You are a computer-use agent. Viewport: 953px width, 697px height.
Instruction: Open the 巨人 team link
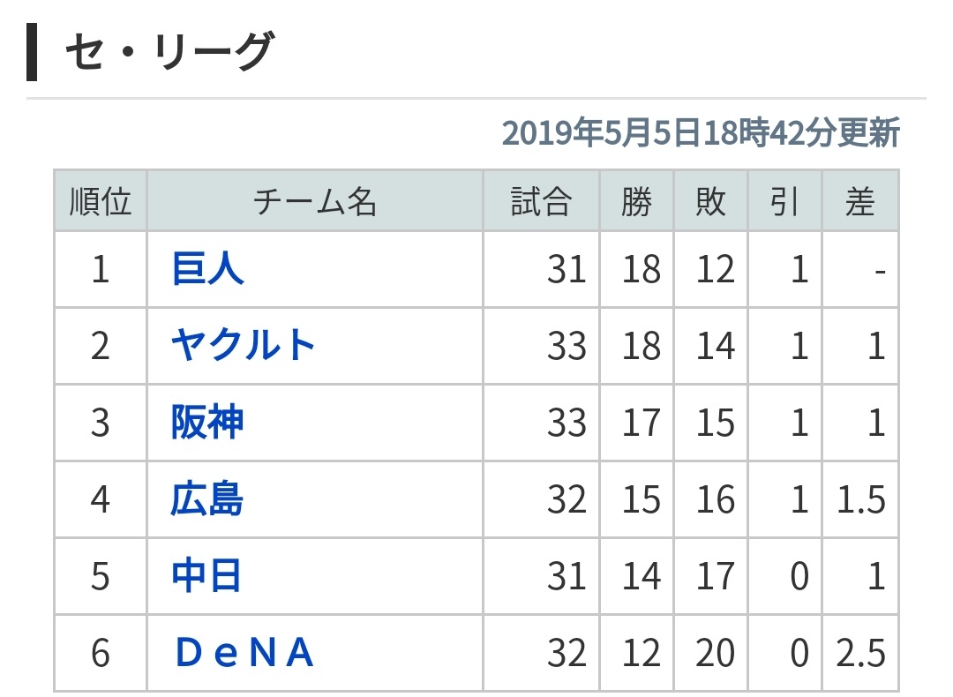pos(207,269)
